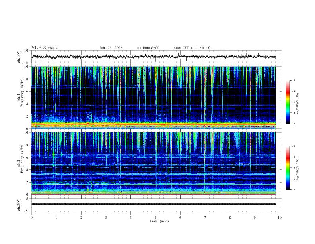This screenshot has height=244, width=315.
Task: Click the '6' tick on the time axis
Action: tap(181, 218)
